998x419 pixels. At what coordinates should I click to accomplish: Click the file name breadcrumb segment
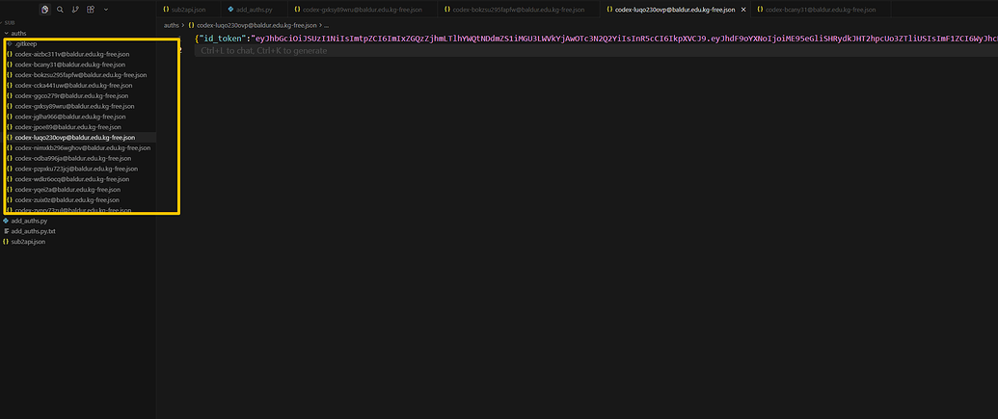[256, 25]
